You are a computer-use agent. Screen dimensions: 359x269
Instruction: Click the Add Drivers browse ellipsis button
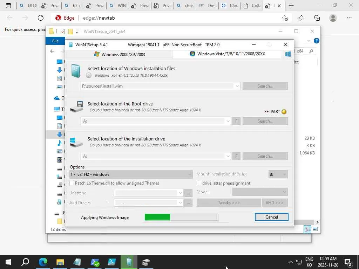click(188, 203)
